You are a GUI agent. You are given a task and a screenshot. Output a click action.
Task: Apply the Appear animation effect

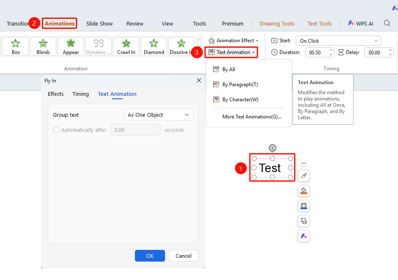pos(71,46)
